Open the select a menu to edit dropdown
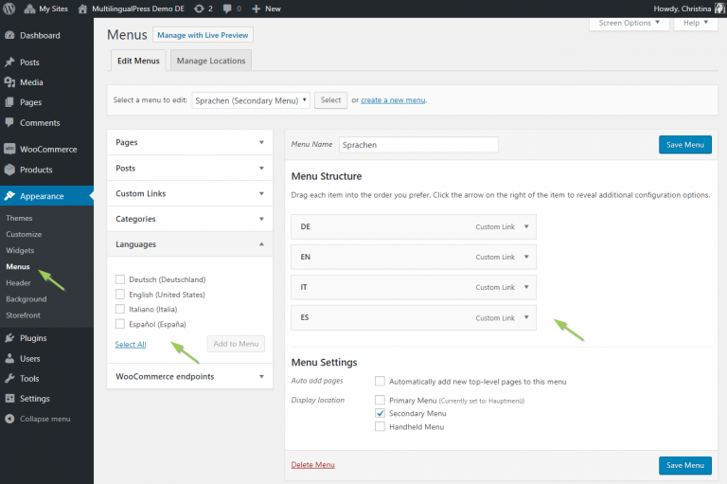This screenshot has height=484, width=727. pyautogui.click(x=251, y=99)
